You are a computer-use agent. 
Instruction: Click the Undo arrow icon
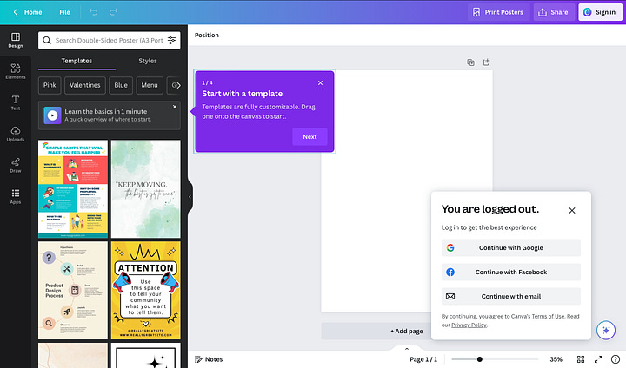[93, 12]
